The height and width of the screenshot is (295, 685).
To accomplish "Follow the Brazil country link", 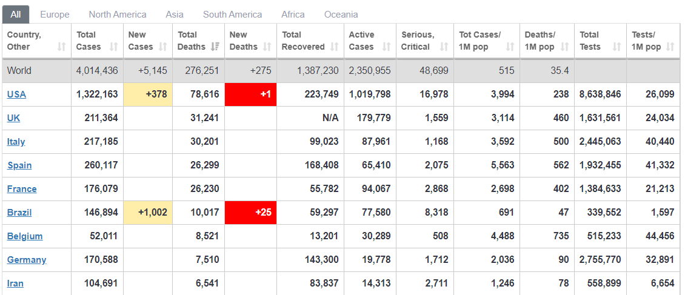I will pos(19,213).
